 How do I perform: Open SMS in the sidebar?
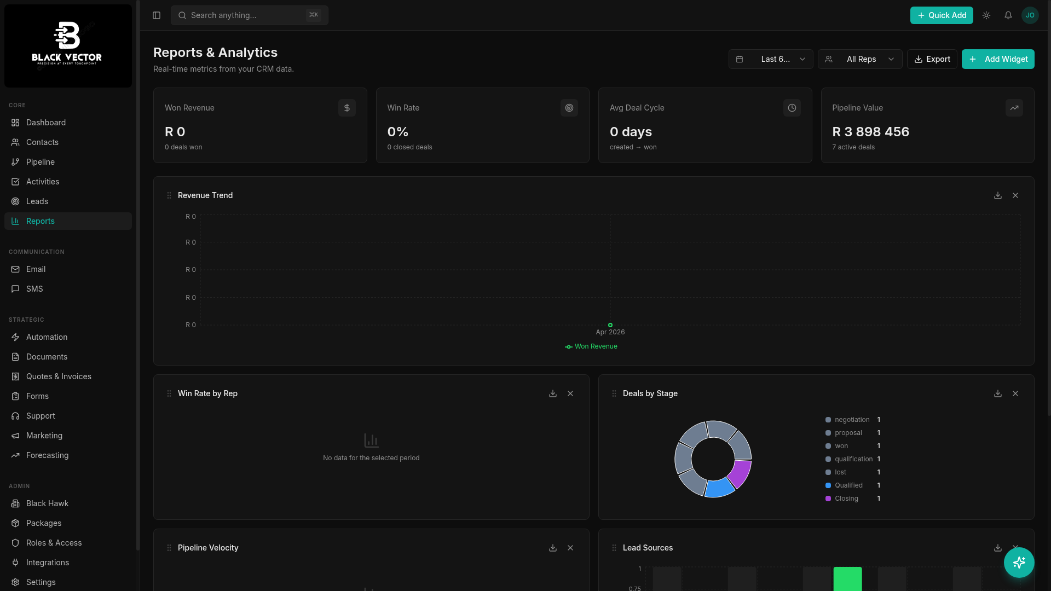tap(68, 289)
